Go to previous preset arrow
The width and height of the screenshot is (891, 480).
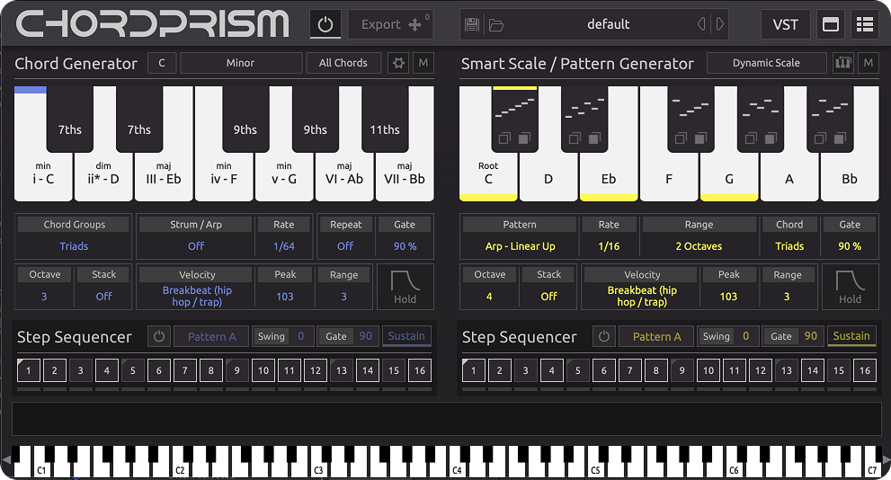pyautogui.click(x=701, y=24)
